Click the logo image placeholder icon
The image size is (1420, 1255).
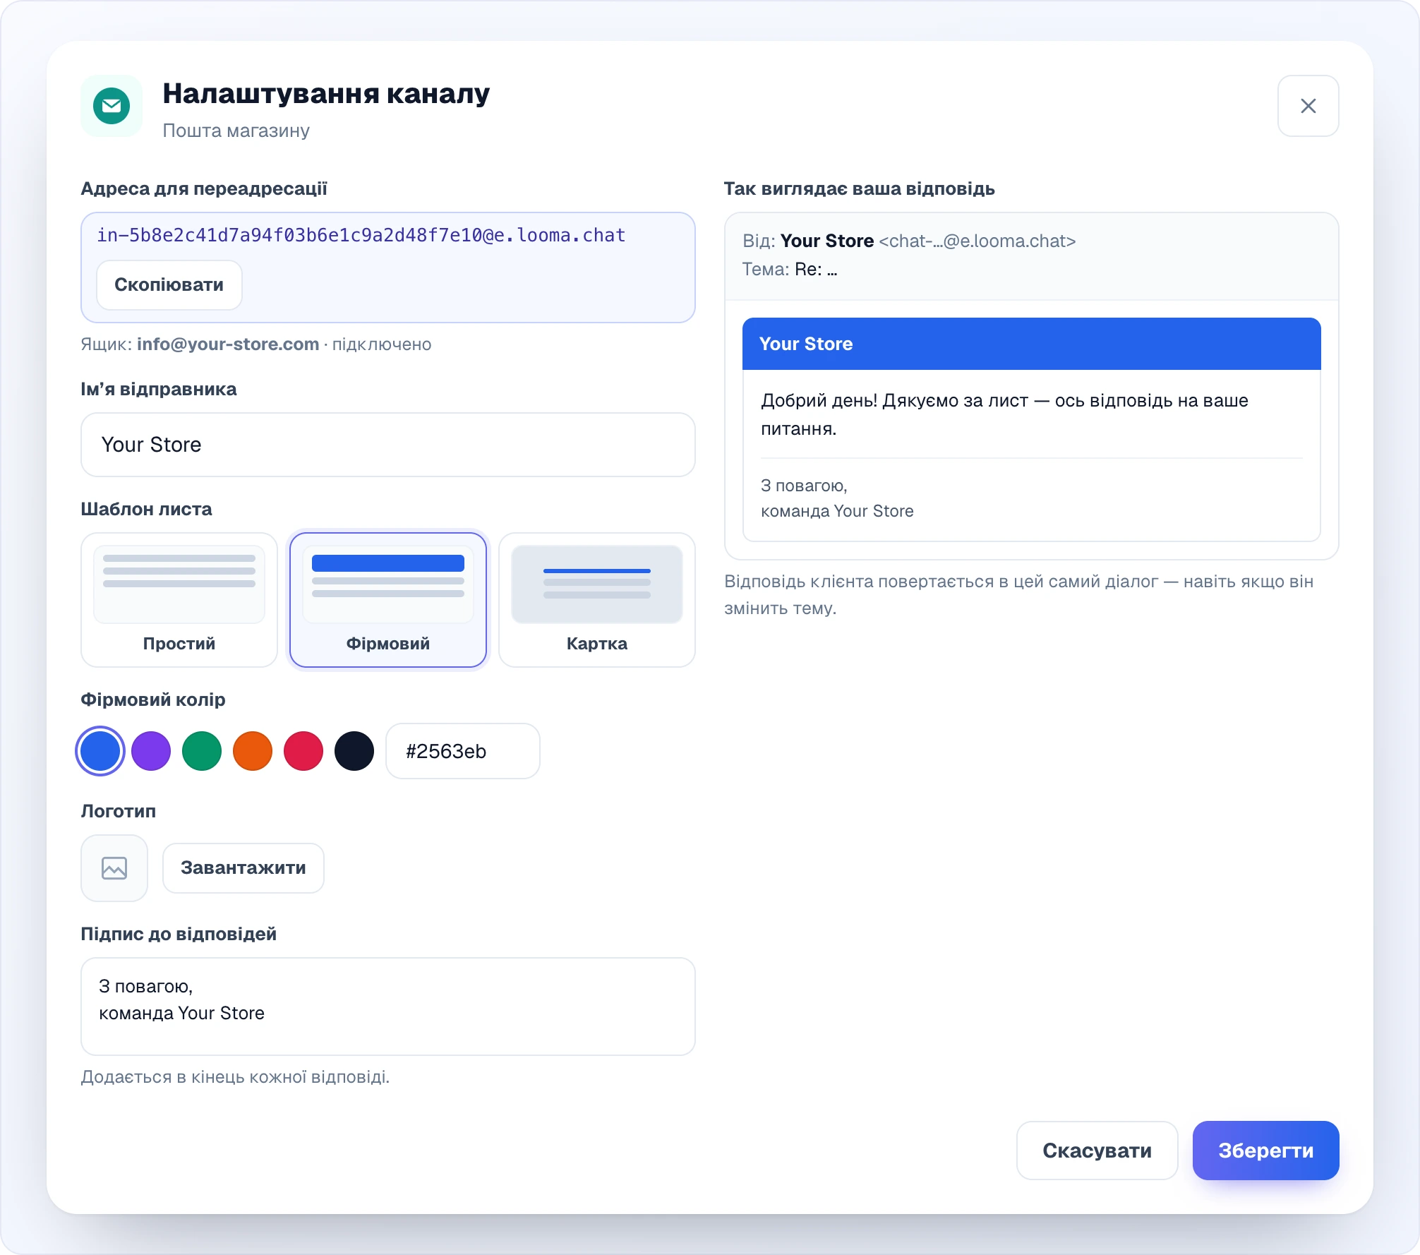[114, 867]
